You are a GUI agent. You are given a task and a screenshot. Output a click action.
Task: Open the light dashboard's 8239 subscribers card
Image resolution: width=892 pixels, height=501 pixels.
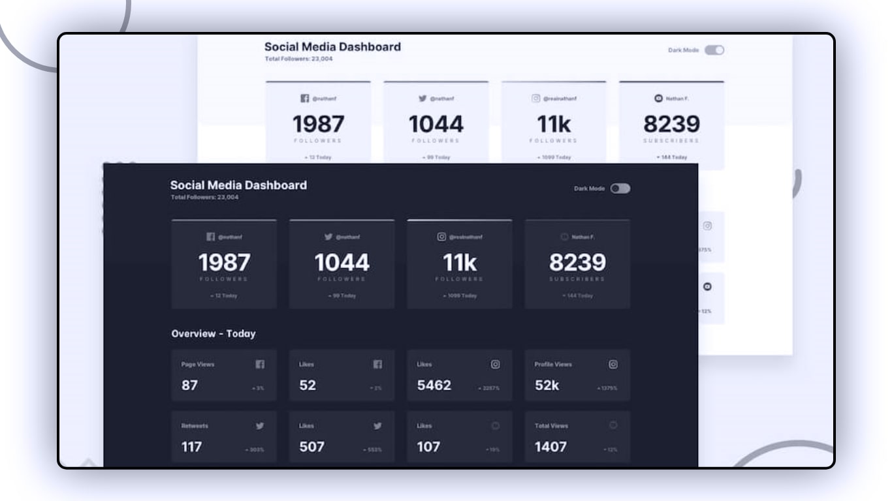[672, 125]
